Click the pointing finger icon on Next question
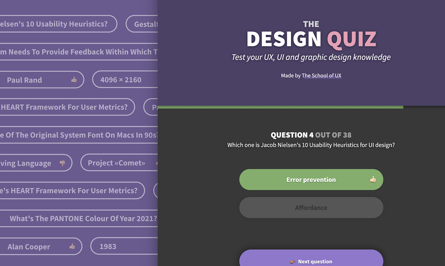The width and height of the screenshot is (445, 266). click(293, 261)
